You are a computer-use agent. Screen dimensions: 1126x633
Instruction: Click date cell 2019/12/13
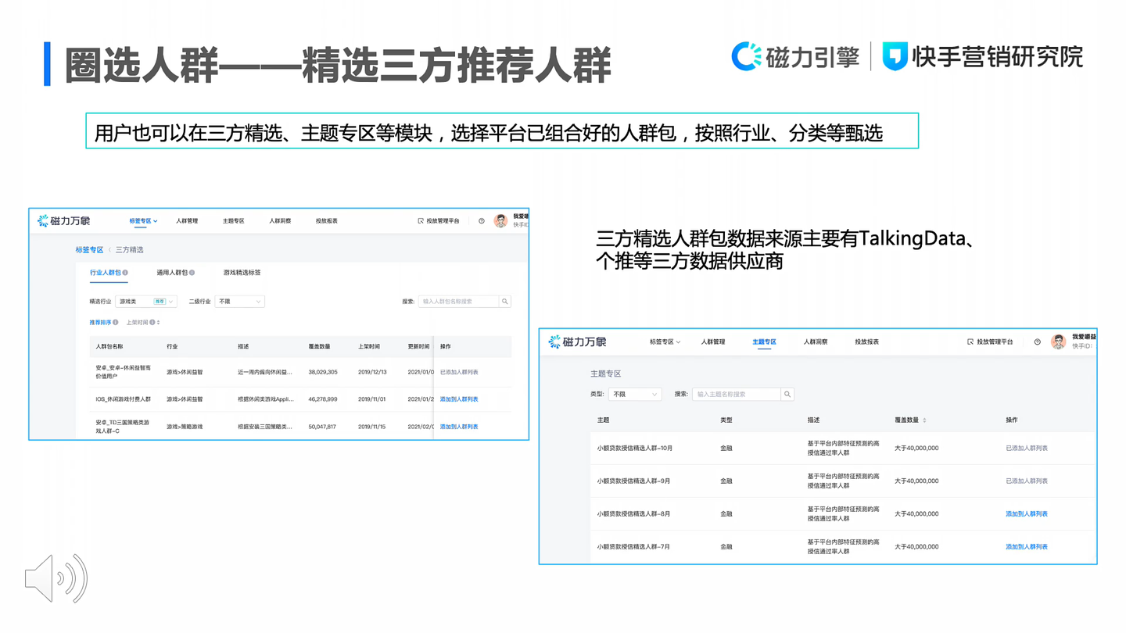click(x=372, y=372)
